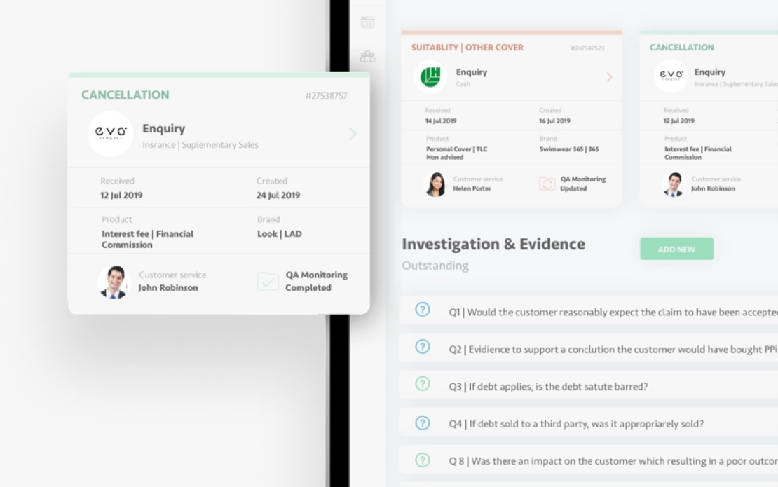Screen dimensions: 778x487
Task: Click the QA Monitoring Updated refresh icon
Action: (x=547, y=184)
